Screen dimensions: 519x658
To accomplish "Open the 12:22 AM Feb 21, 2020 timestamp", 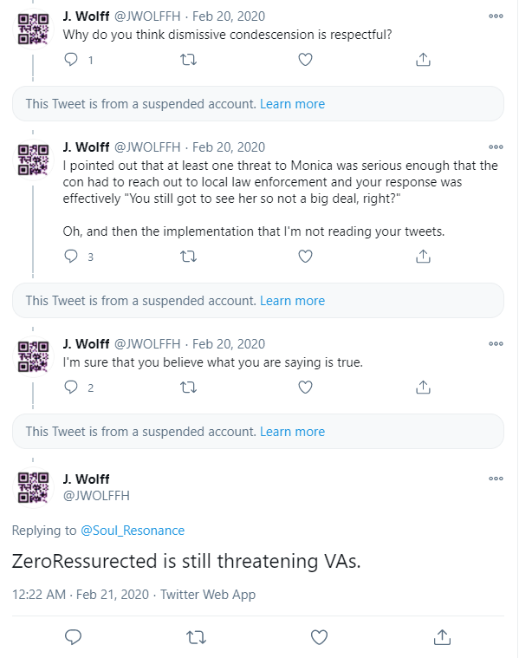I will [81, 595].
